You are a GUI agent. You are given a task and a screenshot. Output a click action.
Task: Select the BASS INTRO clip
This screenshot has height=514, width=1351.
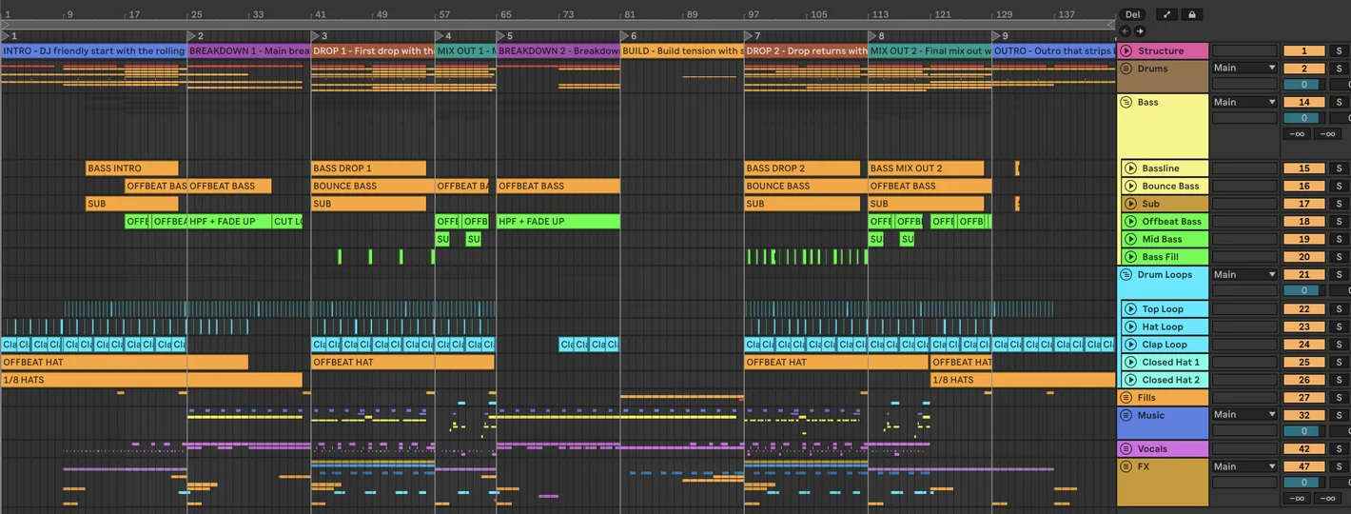tap(132, 168)
